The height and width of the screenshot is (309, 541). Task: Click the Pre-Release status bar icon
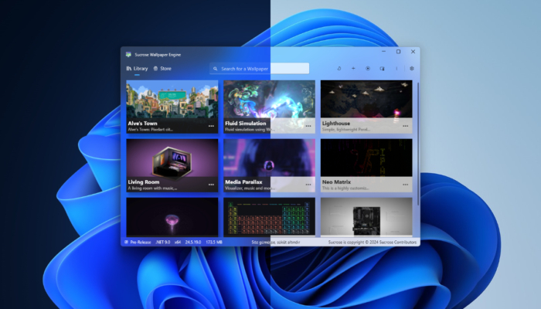coord(126,242)
